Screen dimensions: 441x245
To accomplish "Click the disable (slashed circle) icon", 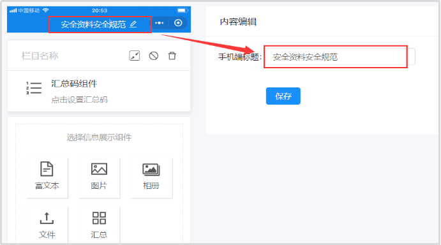I will point(154,56).
